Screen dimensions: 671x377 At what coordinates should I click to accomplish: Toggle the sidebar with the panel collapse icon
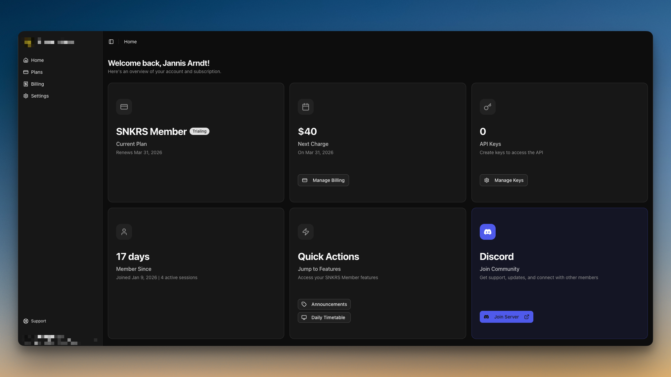pos(111,41)
